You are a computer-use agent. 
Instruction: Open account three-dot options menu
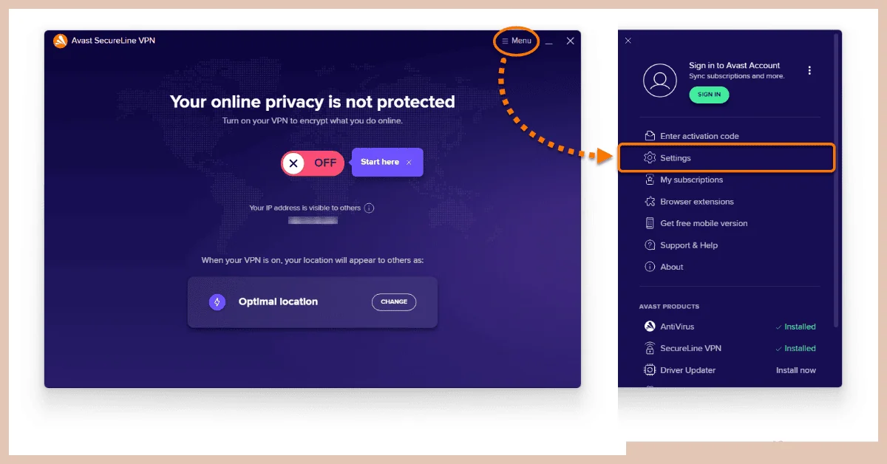click(x=809, y=71)
